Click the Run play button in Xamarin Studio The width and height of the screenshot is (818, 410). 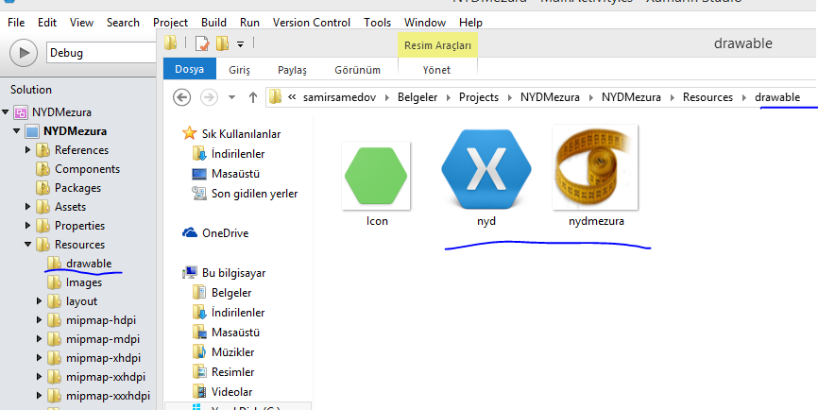point(24,53)
